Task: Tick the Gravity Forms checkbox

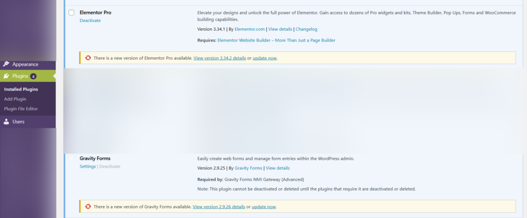Action: point(71,158)
